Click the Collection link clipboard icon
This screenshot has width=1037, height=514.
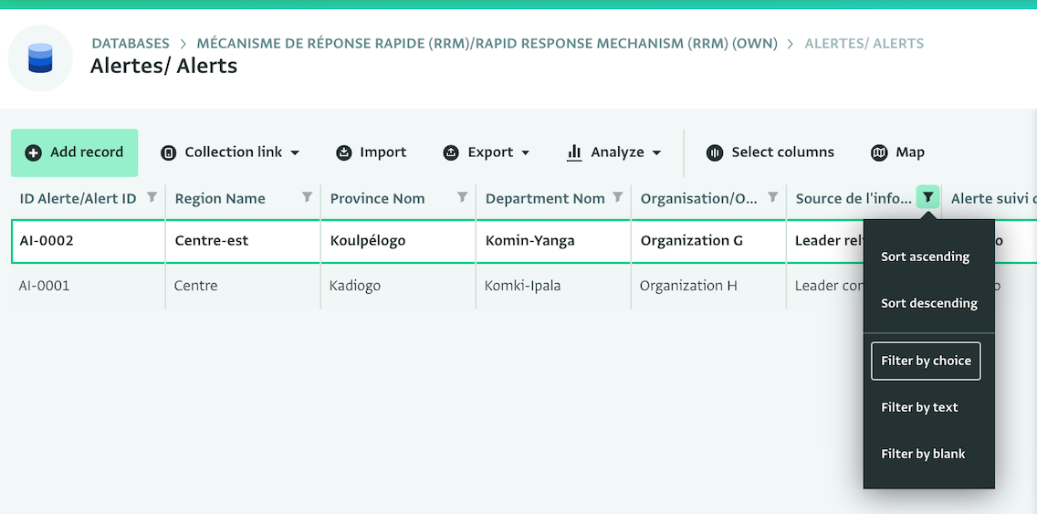[x=169, y=152]
